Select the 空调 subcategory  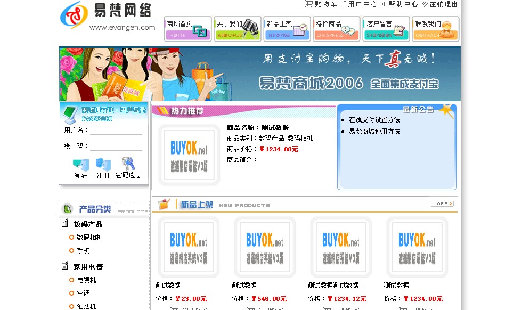click(x=83, y=293)
